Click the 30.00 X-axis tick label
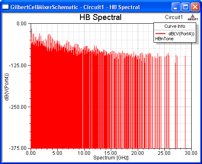 (191, 153)
